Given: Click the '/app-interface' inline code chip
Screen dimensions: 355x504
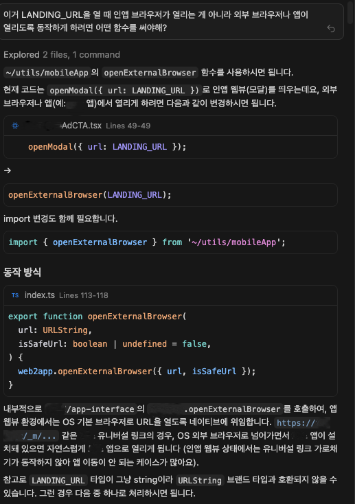Looking at the screenshot, I should point(91,409).
